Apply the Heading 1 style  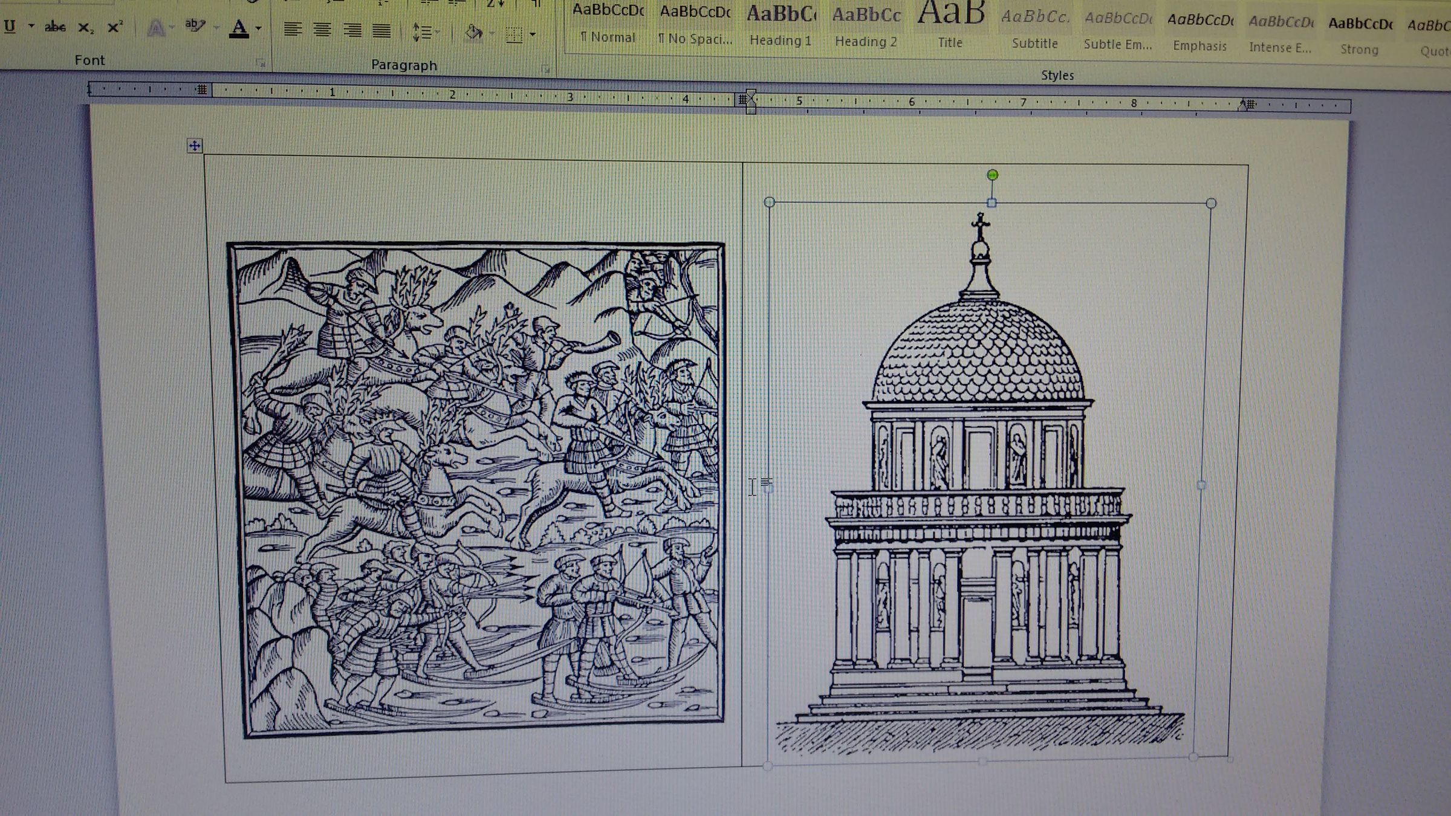pyautogui.click(x=781, y=26)
